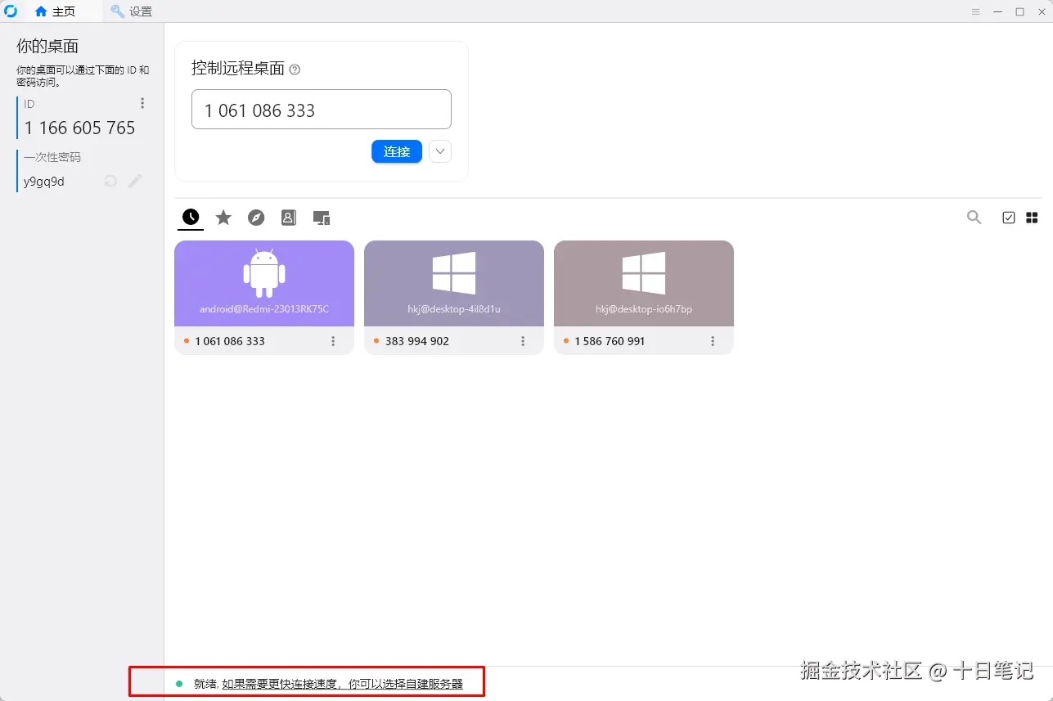Click the 连接 connect button
The image size is (1053, 701).
click(397, 151)
